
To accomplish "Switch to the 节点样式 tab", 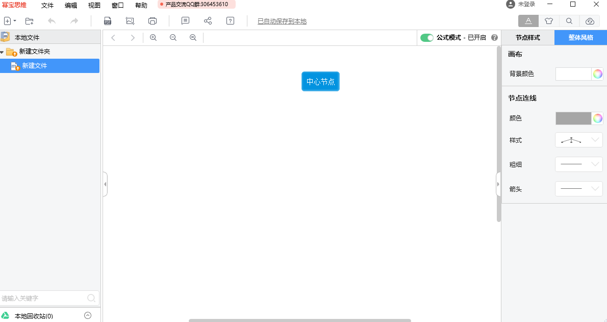I will coord(527,38).
